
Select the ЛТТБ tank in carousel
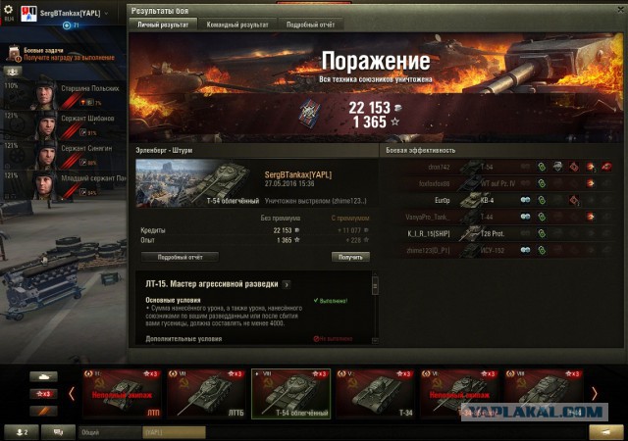[x=207, y=394]
